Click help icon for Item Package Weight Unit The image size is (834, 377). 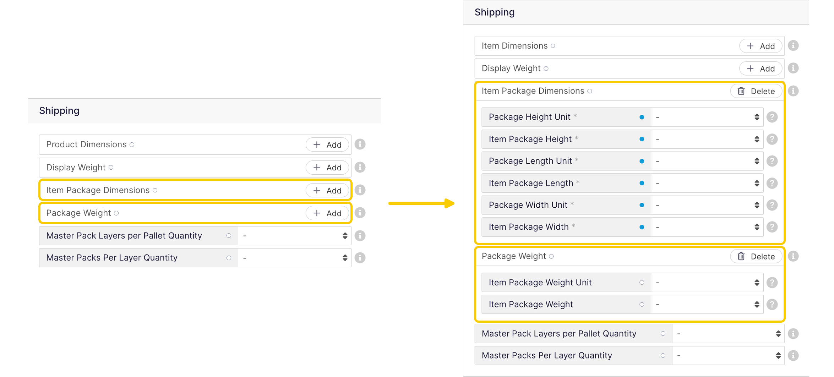(772, 283)
